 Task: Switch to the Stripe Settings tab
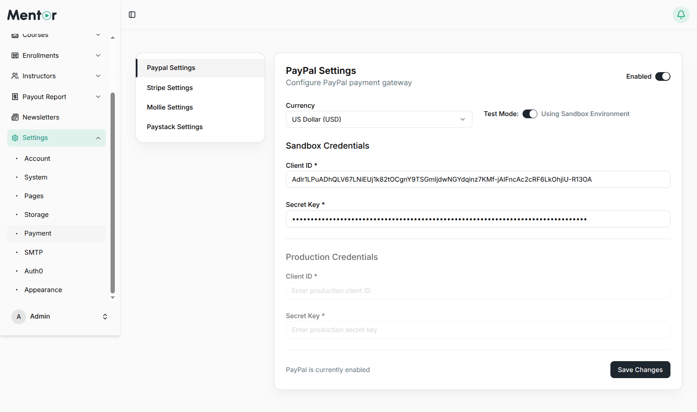tap(170, 87)
